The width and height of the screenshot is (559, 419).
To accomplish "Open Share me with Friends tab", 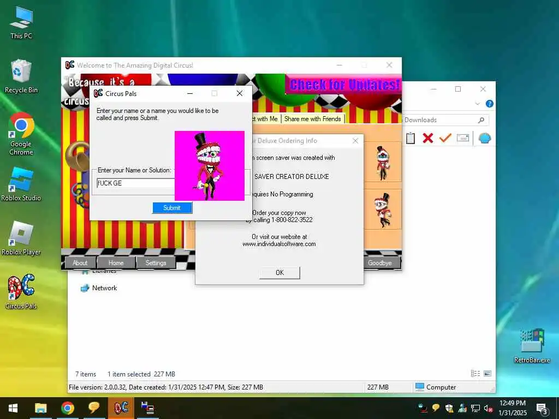I will pyautogui.click(x=313, y=119).
